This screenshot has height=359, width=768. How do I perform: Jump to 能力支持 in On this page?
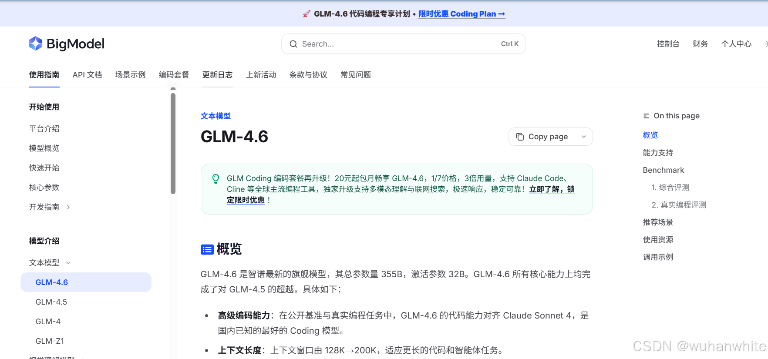658,153
